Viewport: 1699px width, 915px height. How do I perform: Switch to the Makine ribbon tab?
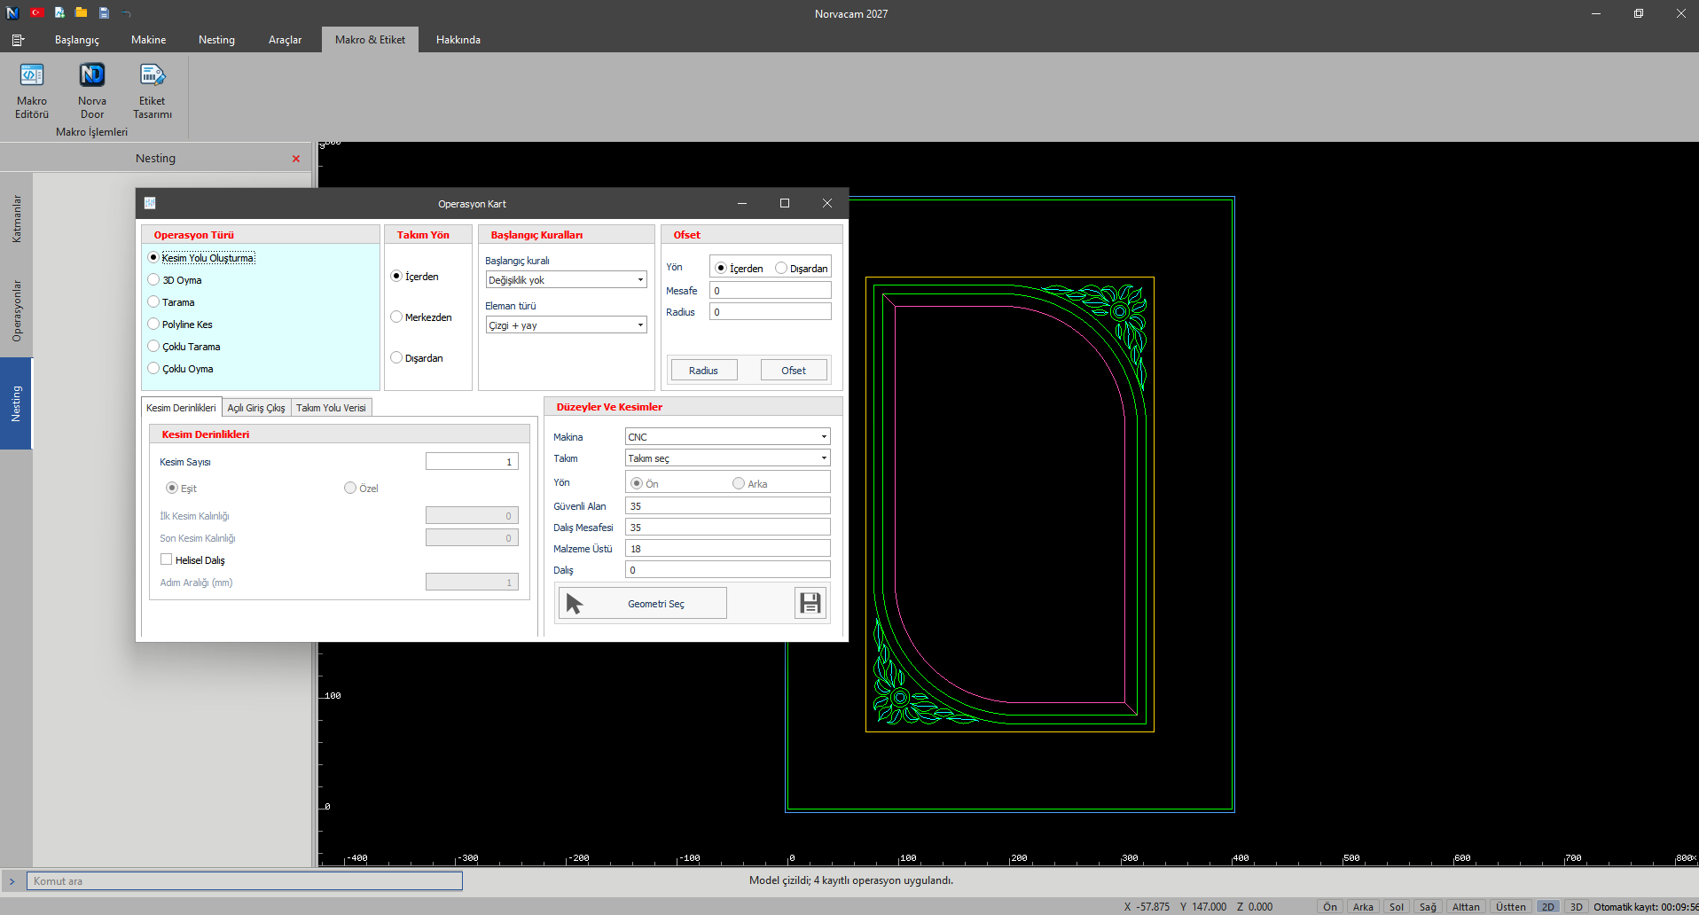[x=148, y=40]
